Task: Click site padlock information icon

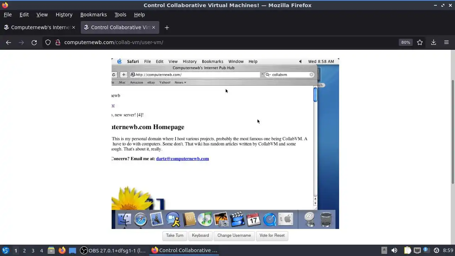Action: 58,42
